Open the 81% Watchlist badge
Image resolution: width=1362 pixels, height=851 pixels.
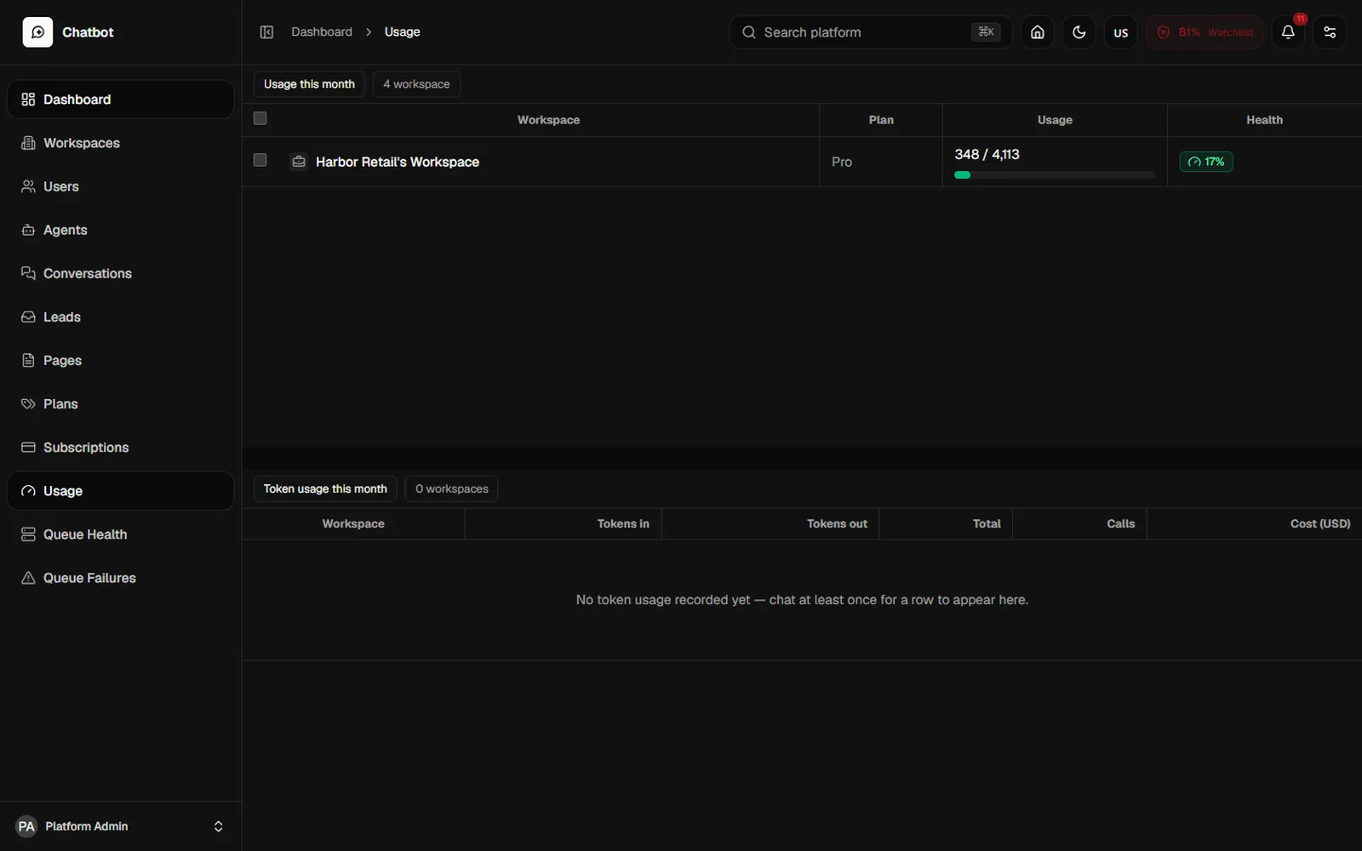[1204, 32]
